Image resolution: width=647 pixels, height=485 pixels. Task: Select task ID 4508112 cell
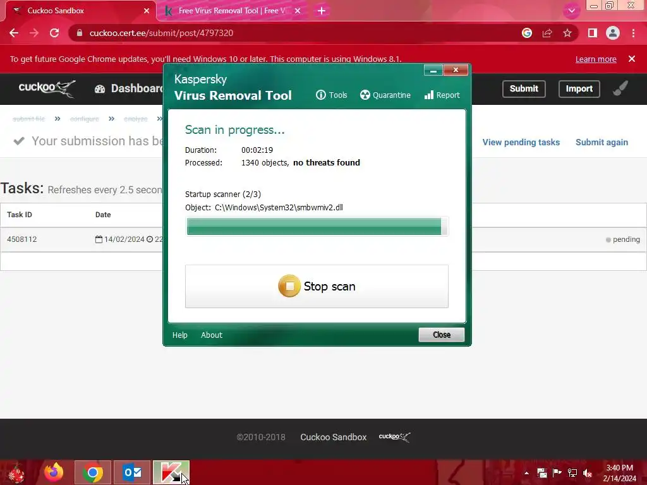click(22, 239)
